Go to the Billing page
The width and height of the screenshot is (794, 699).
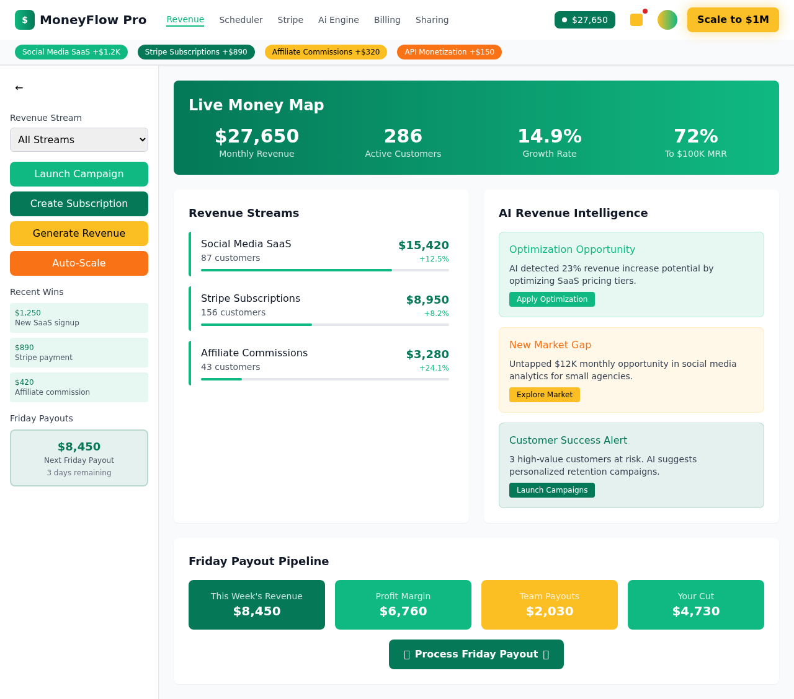[386, 20]
